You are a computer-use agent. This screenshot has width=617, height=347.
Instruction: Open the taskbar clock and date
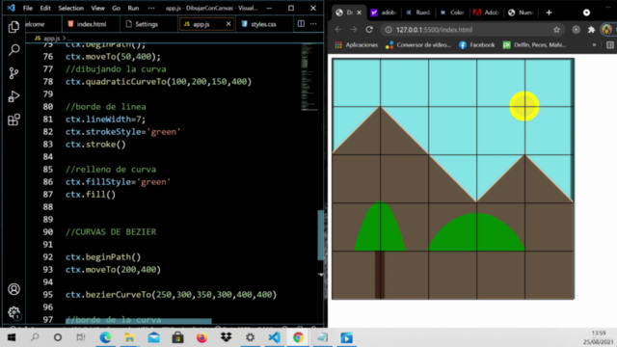click(598, 337)
